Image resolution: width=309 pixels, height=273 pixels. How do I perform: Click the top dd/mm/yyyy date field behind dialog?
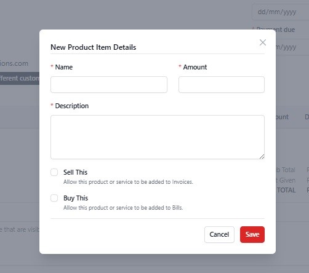pos(281,12)
